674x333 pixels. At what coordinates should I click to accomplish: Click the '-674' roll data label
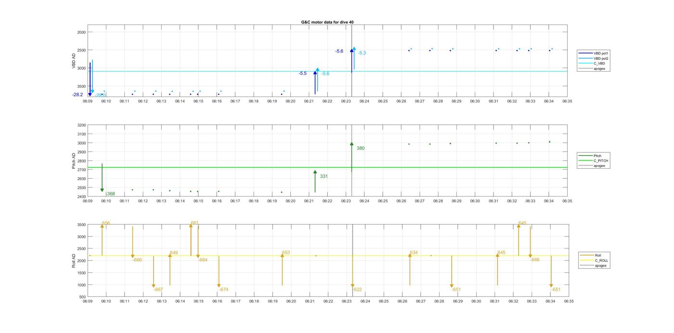223,290
